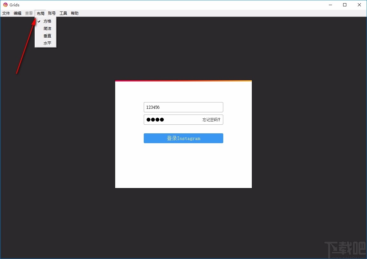367x259 pixels.
Task: Click the 查看 menu item
Action: (x=29, y=13)
